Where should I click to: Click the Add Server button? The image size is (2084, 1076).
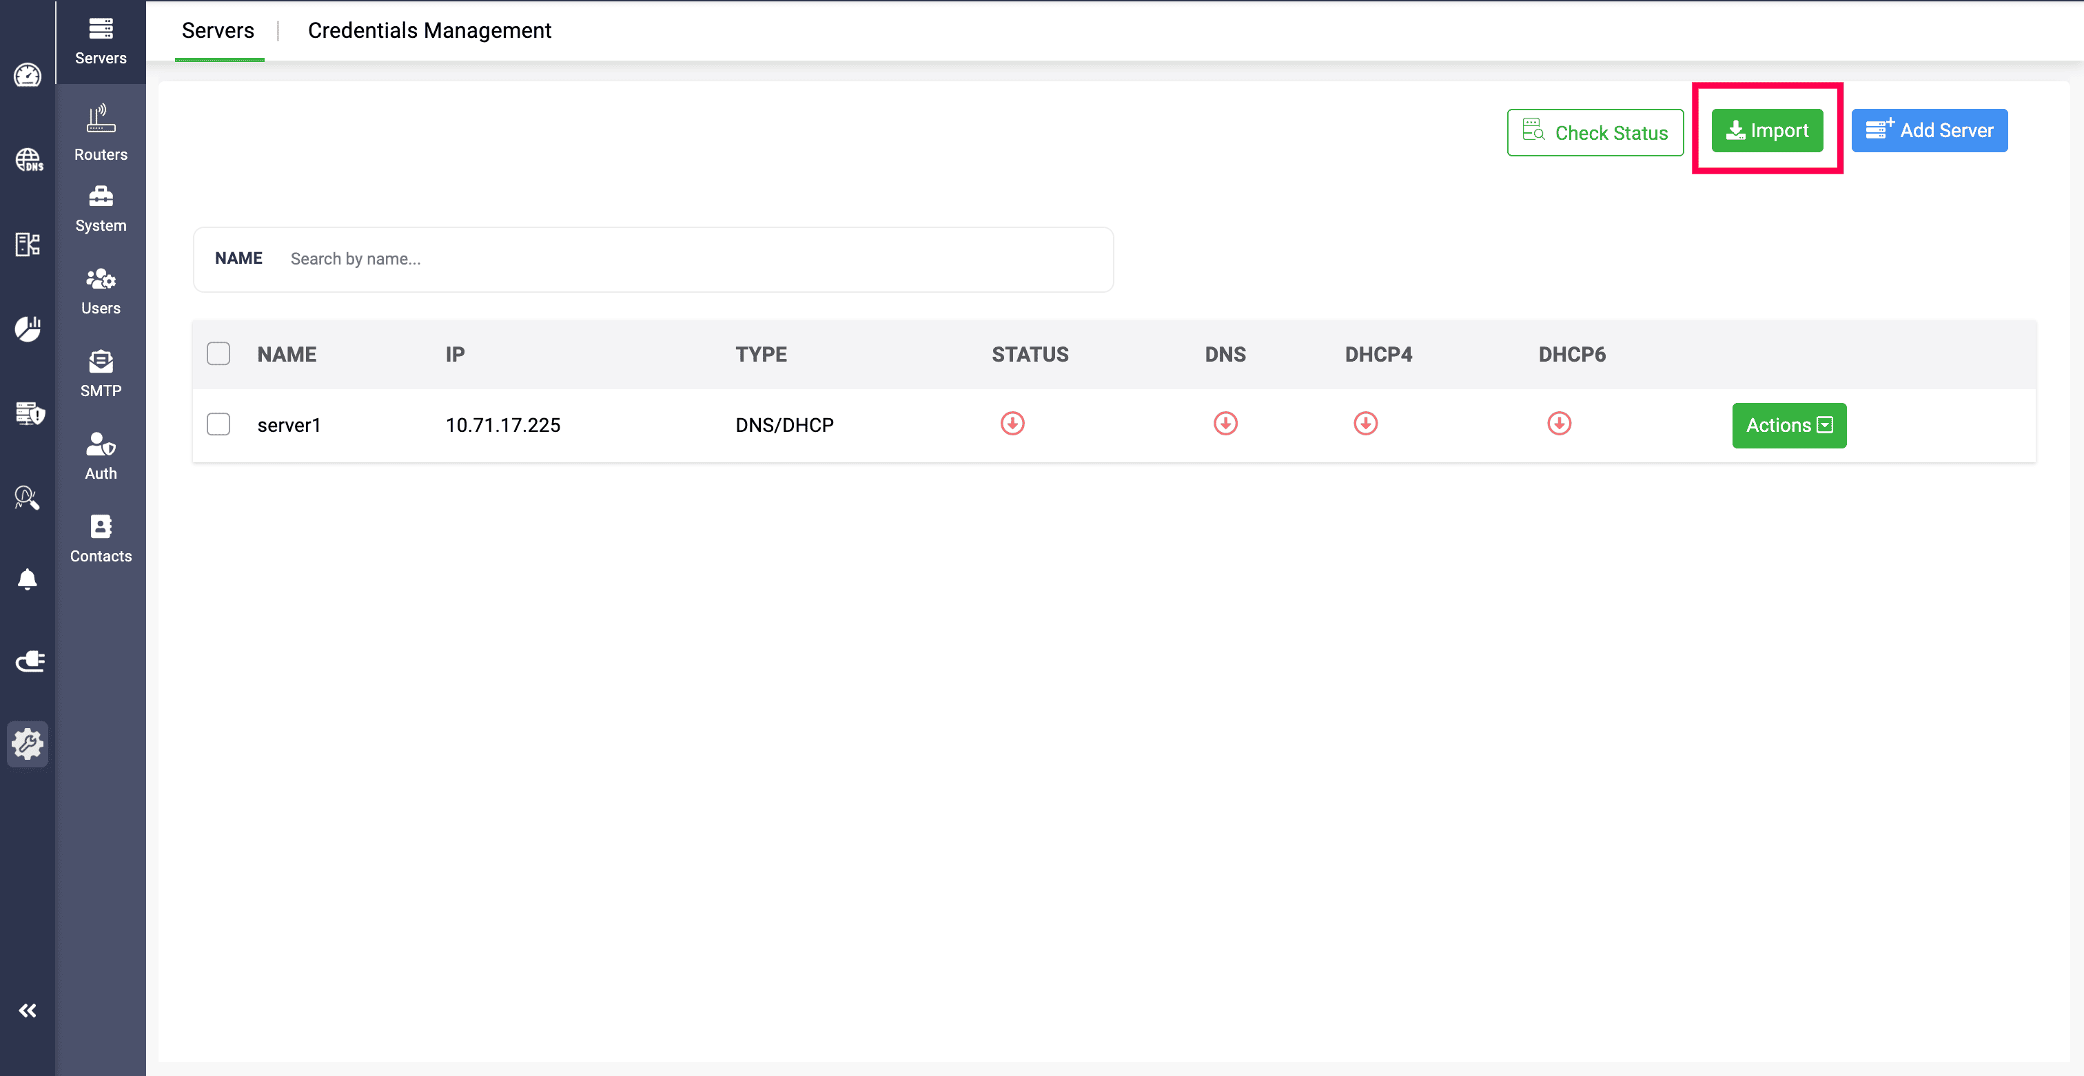[x=1929, y=130]
